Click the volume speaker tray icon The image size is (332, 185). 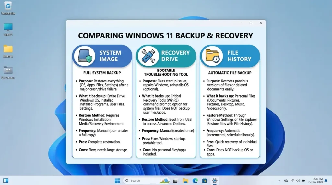pos(298,181)
